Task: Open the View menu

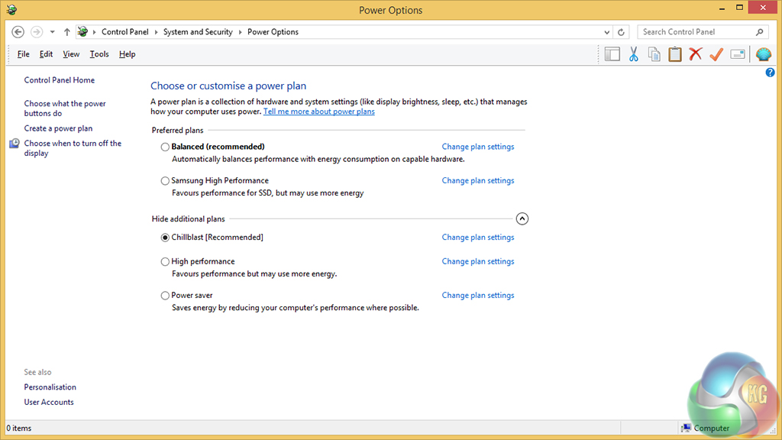Action: tap(71, 54)
